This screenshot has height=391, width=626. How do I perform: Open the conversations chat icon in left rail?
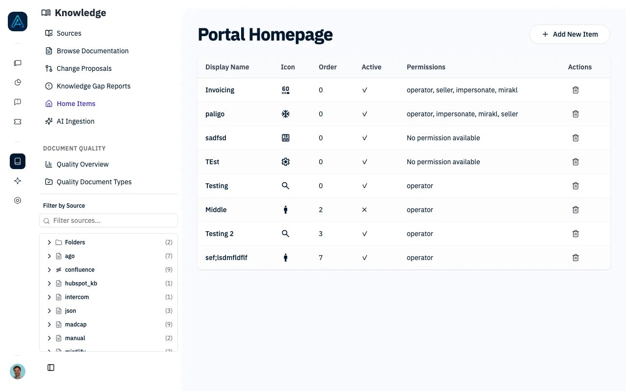18,63
